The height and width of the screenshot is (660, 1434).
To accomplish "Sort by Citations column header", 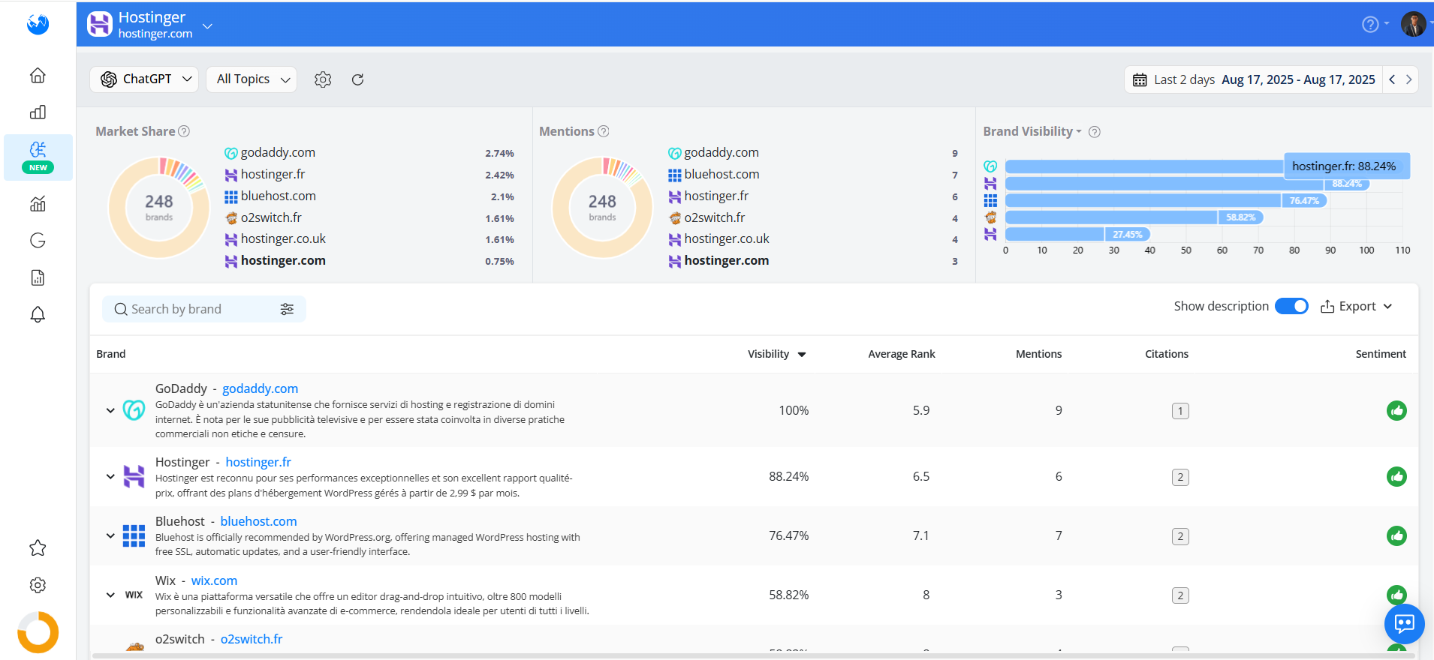I will (x=1167, y=354).
